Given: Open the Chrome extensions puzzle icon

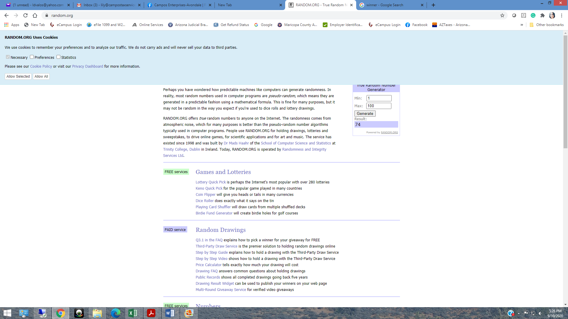Looking at the screenshot, I should 542,15.
